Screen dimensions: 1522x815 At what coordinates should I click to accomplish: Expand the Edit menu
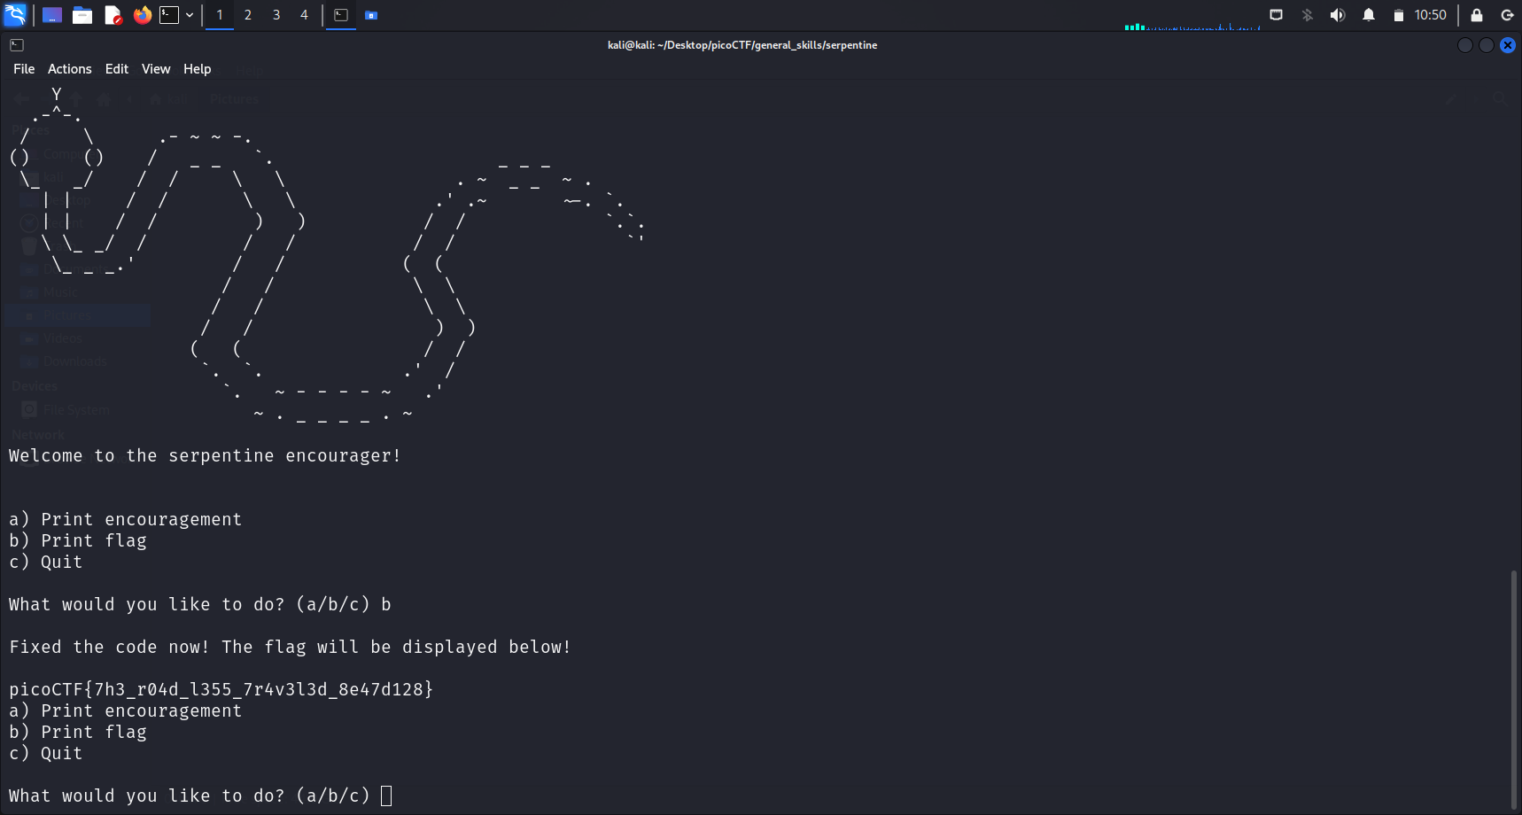click(117, 69)
